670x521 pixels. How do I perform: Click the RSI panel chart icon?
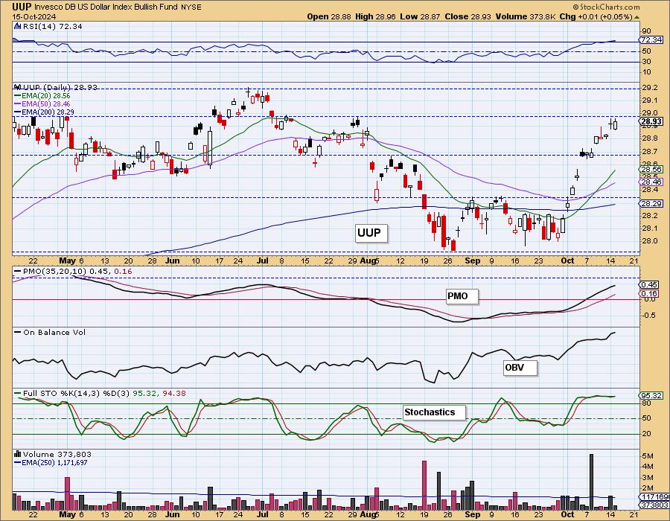[x=17, y=26]
